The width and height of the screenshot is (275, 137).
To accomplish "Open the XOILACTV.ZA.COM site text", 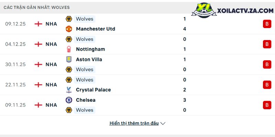I will coord(245,11).
